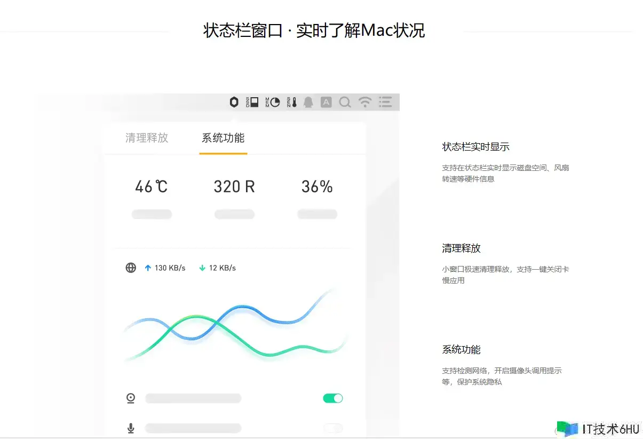This screenshot has width=643, height=439.
Task: Open the QQ penguin menu bar icon
Action: (308, 102)
